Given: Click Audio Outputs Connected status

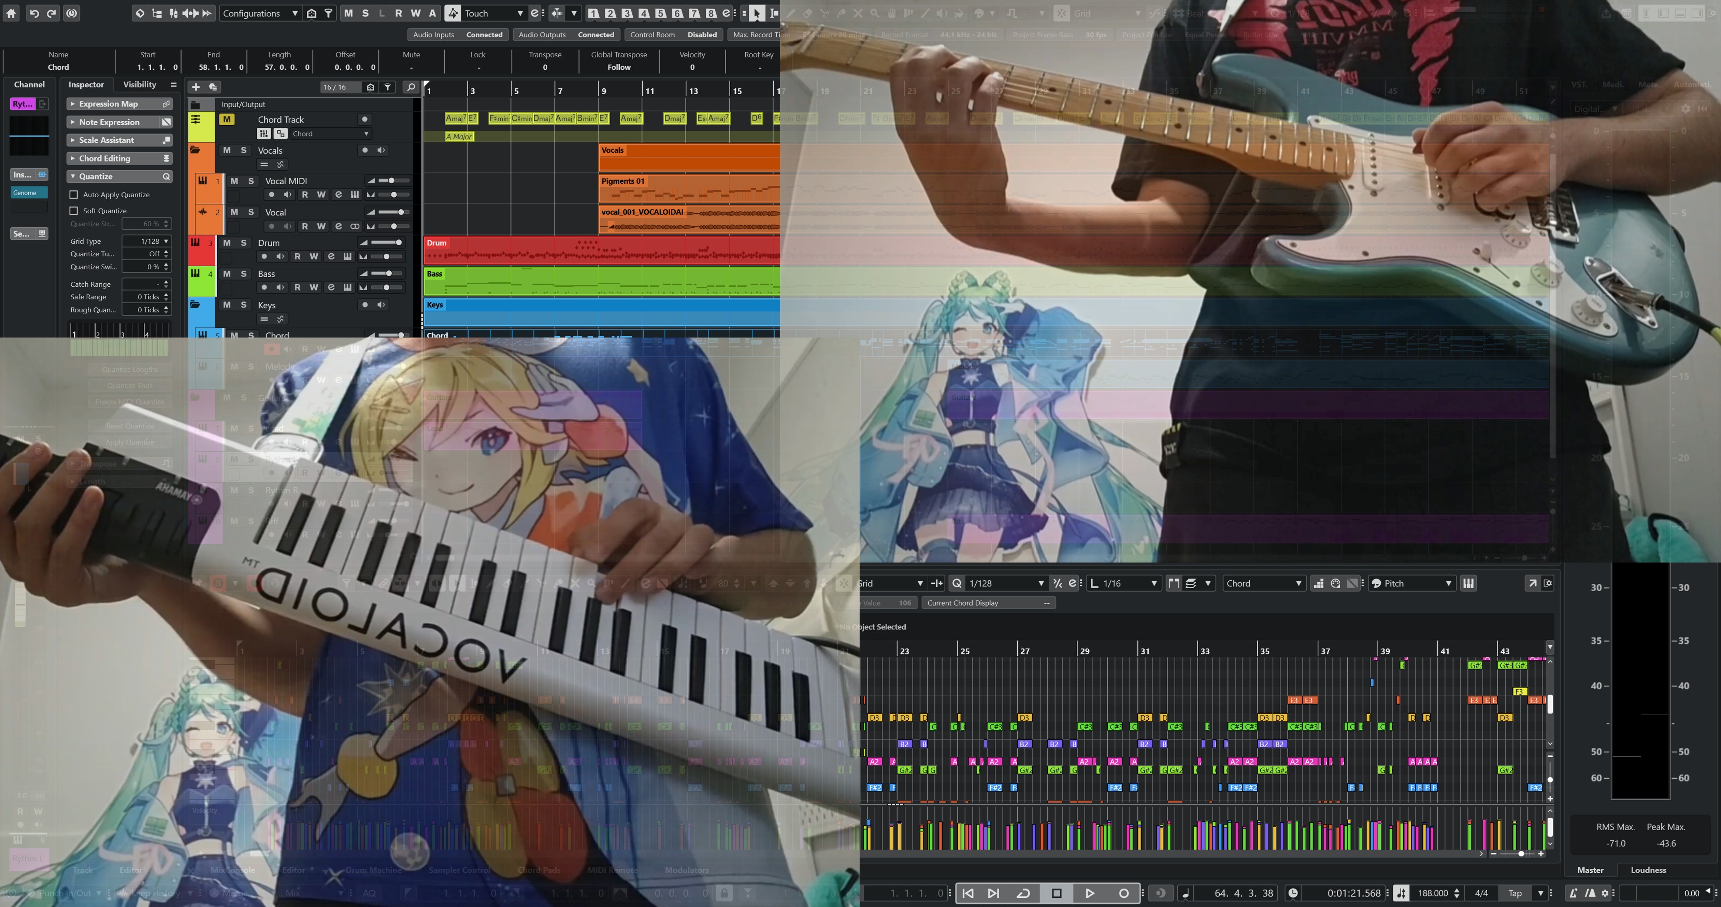Looking at the screenshot, I should point(567,35).
